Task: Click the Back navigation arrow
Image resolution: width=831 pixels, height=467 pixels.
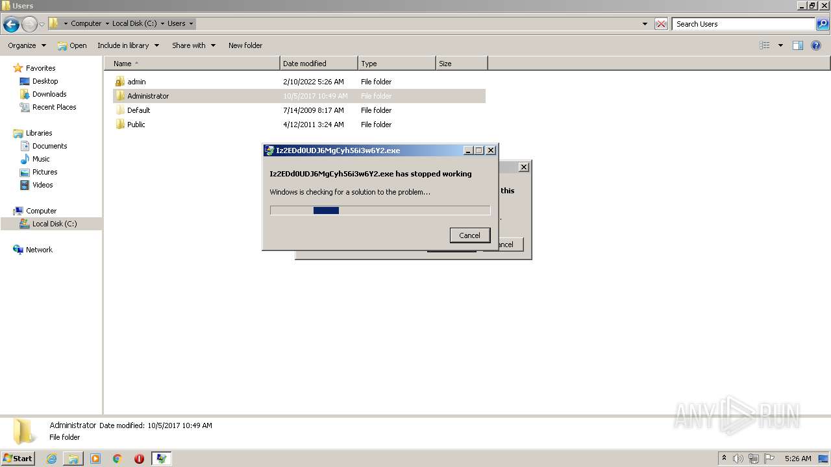Action: tap(11, 25)
